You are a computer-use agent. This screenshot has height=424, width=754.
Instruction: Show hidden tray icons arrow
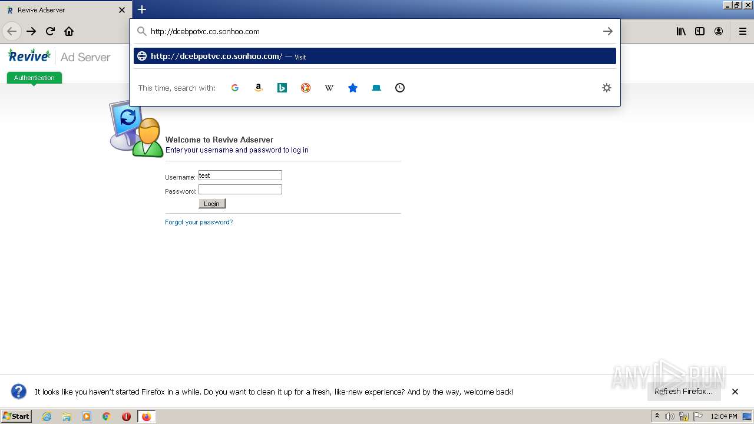(x=657, y=416)
